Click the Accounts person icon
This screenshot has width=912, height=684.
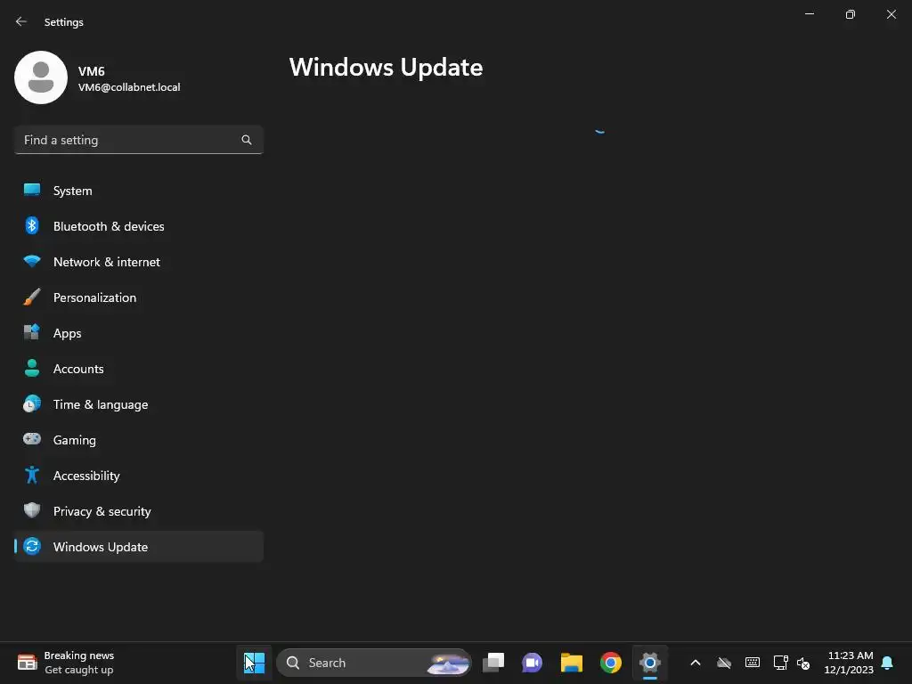point(32,368)
